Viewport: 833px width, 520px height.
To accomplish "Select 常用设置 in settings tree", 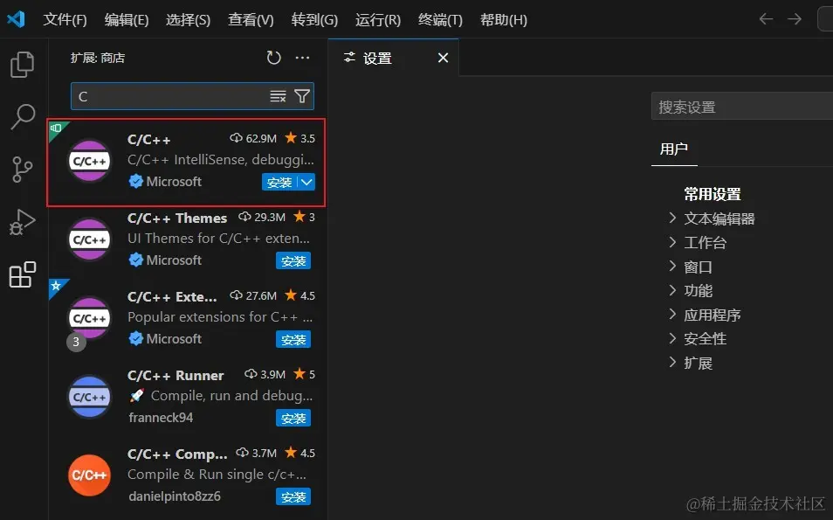I will [713, 194].
